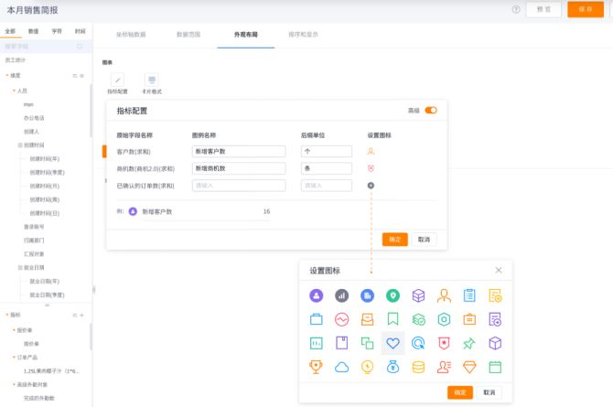613x407 pixels.
Task: Choose the trophy icon in the icon picker
Action: tap(316, 367)
